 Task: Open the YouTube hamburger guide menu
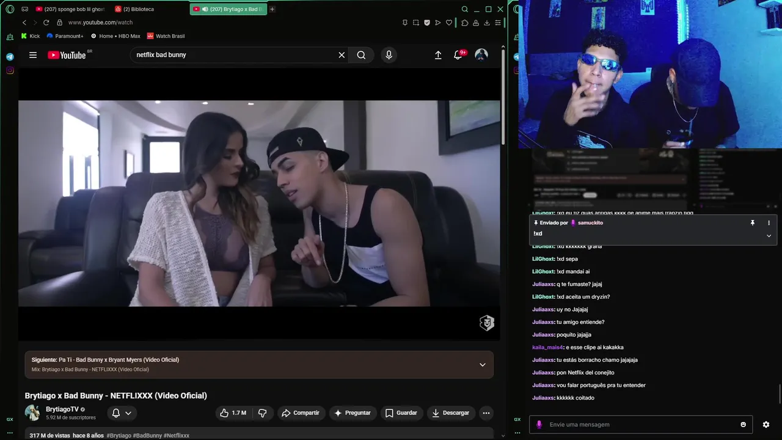(33, 55)
